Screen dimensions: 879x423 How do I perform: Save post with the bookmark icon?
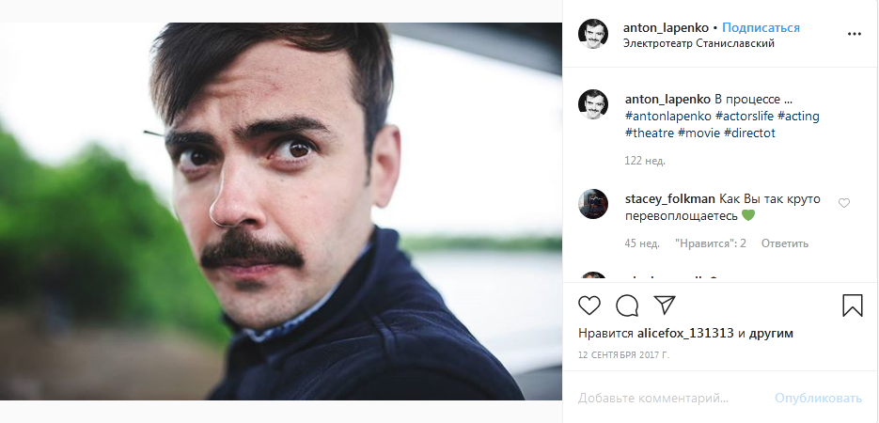[852, 305]
